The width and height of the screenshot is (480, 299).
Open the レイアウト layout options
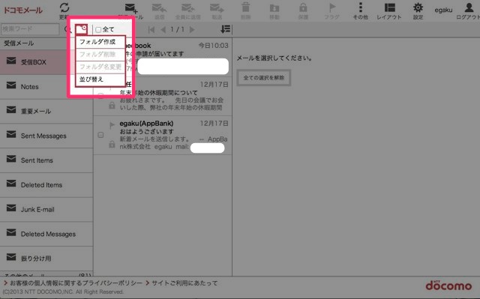click(389, 7)
